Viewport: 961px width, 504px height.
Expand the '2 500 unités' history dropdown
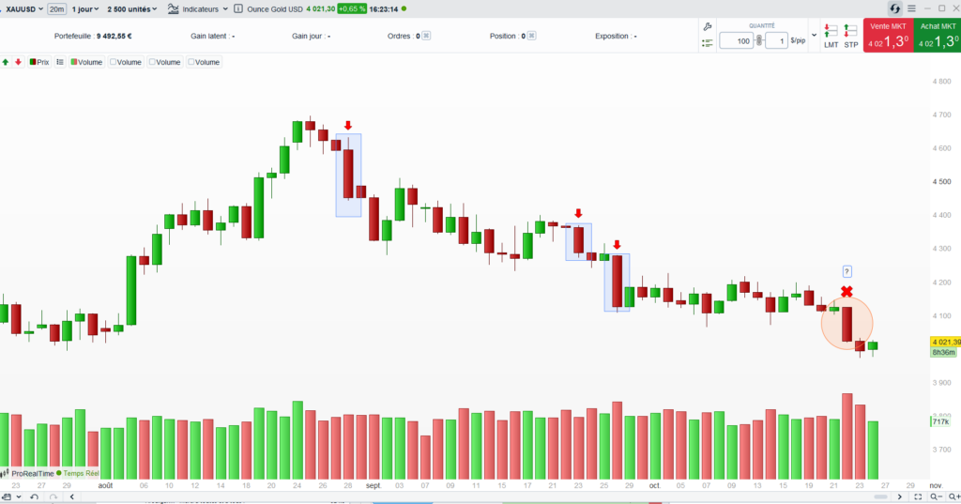click(x=131, y=9)
